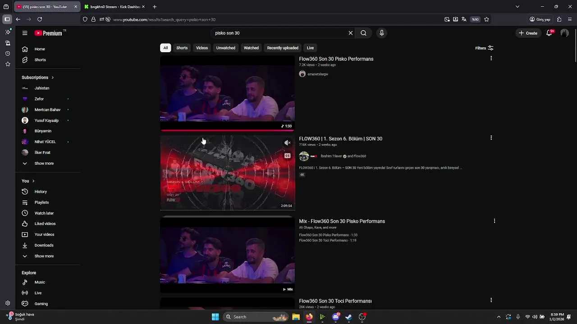The width and height of the screenshot is (577, 324).
Task: Open Discord from taskbar
Action: pyautogui.click(x=335, y=317)
